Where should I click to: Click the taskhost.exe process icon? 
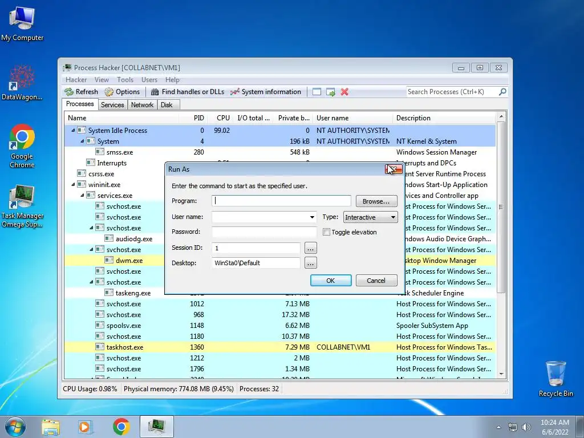pos(99,347)
